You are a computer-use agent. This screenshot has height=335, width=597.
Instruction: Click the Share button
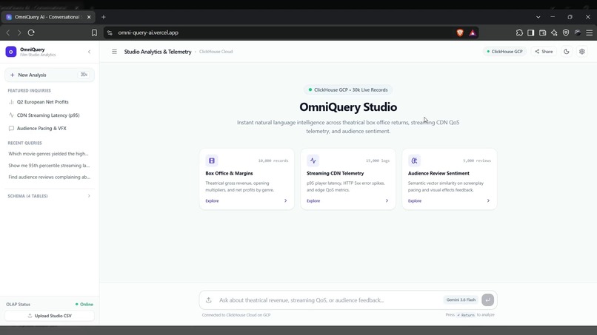pyautogui.click(x=544, y=52)
